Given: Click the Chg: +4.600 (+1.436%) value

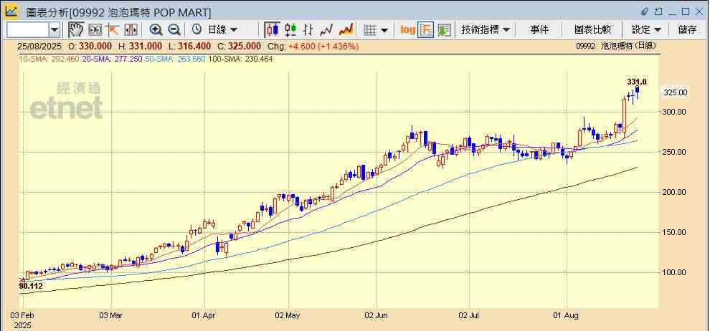Looking at the screenshot, I should (313, 46).
